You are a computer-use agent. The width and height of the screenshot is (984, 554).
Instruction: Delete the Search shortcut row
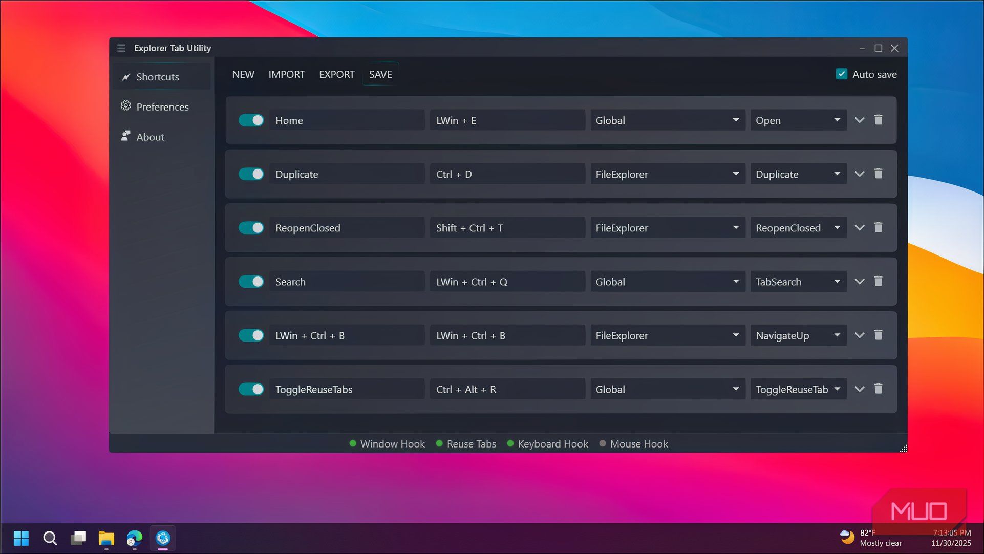tap(878, 281)
